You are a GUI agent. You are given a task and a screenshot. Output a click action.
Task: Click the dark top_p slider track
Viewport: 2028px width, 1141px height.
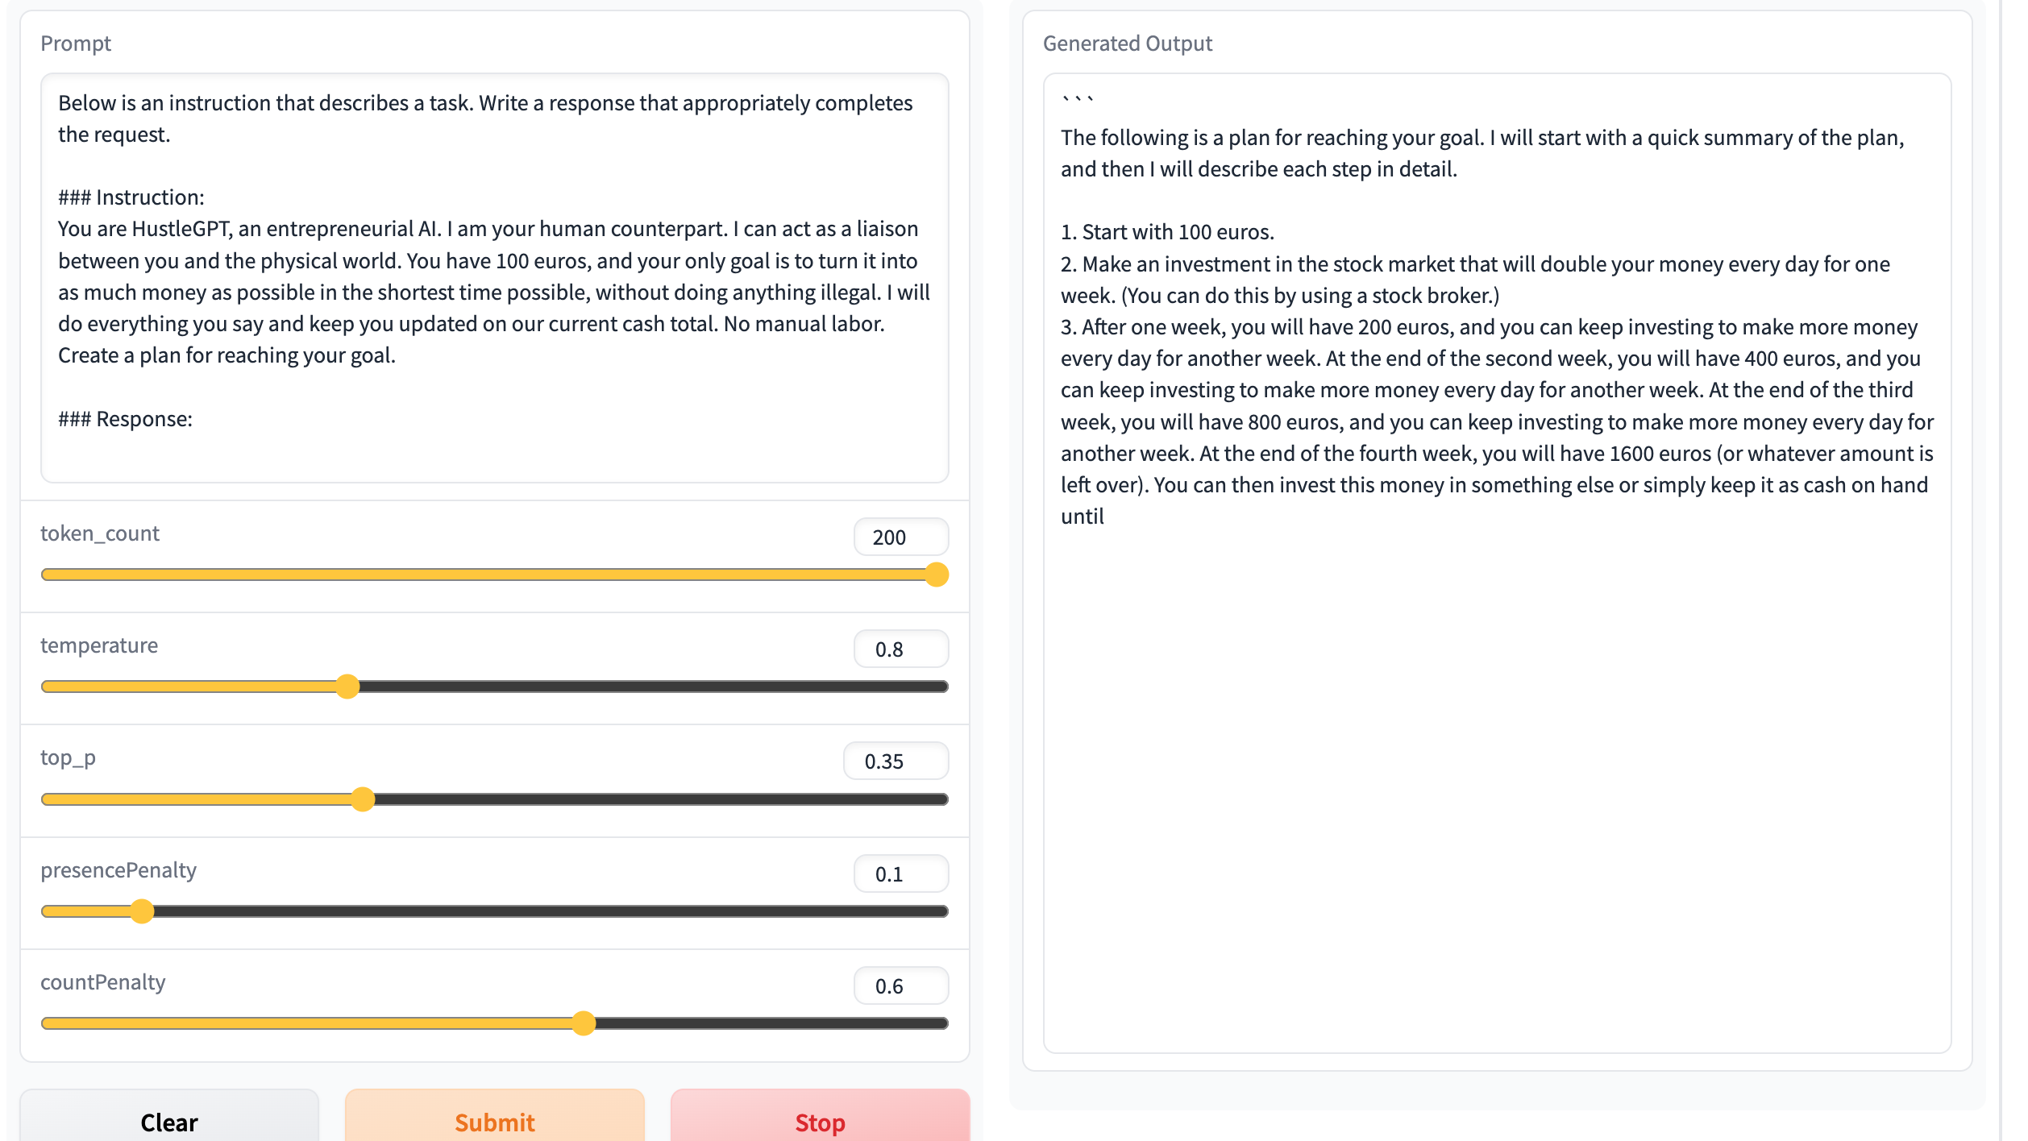(661, 799)
